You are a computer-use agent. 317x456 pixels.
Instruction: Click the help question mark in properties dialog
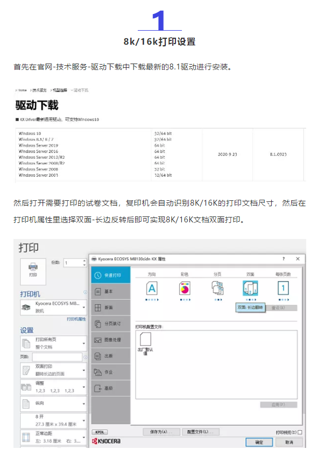[284, 258]
